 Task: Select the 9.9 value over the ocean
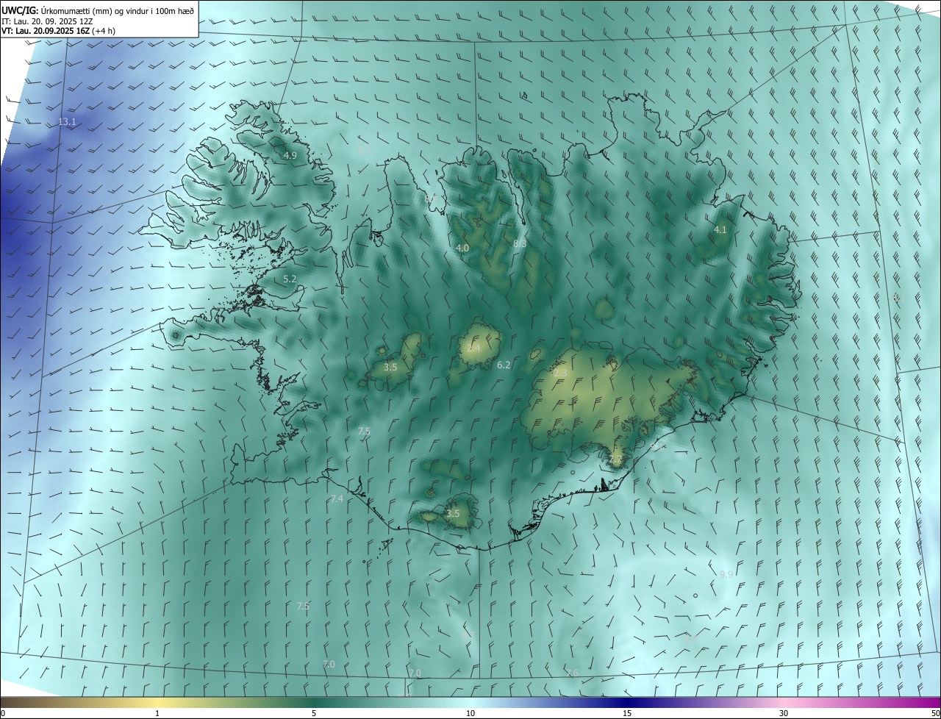tap(726, 574)
